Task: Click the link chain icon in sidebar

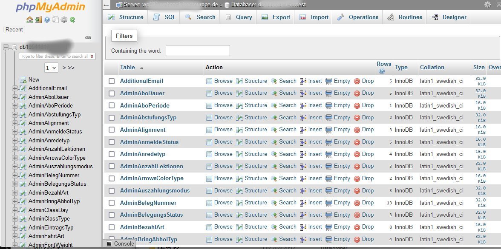Action: [88, 37]
